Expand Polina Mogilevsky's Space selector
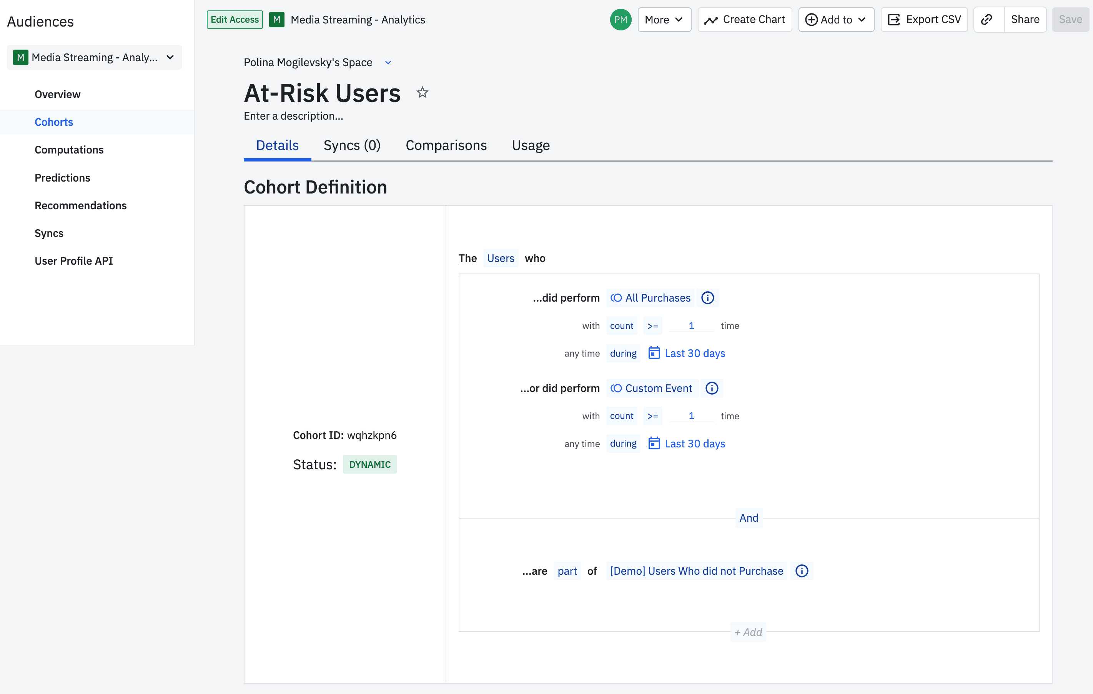Screen dimensions: 1093x694 click(x=388, y=62)
